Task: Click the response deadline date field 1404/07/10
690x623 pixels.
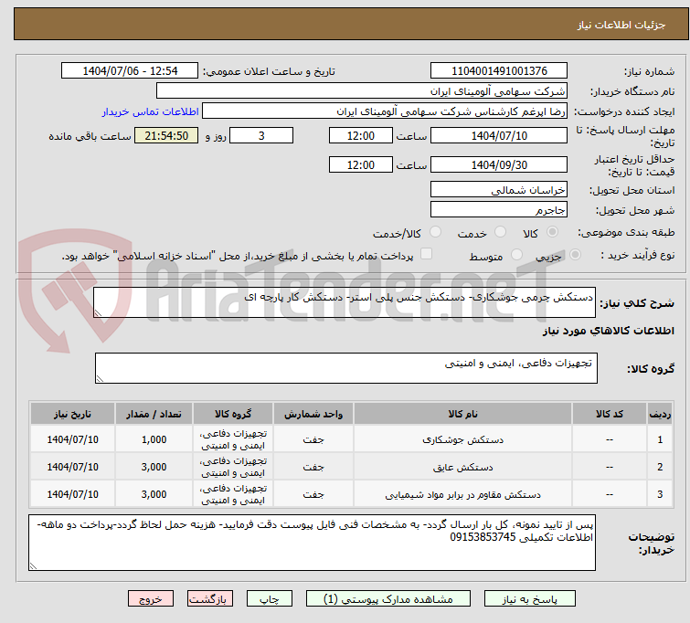Action: point(498,135)
